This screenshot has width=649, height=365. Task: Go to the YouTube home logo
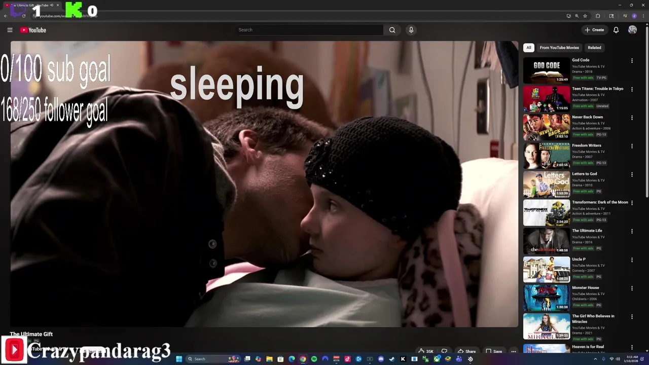33,30
